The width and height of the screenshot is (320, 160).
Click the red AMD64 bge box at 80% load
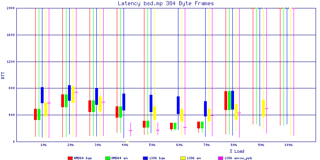pyautogui.click(x=226, y=101)
